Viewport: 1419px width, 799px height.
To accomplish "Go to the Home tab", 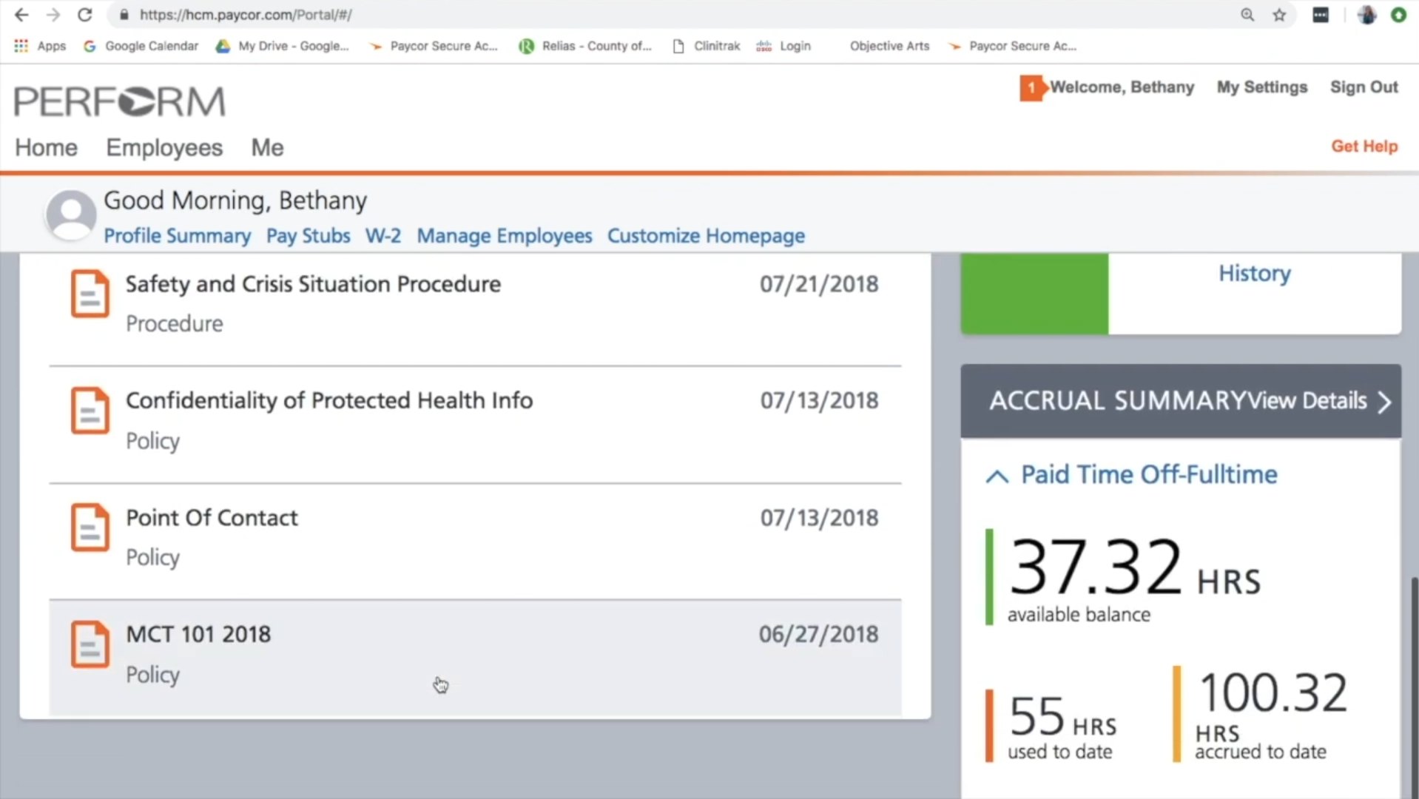I will [46, 148].
